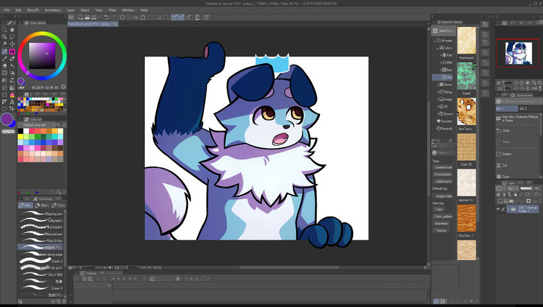
Task: Select the SILLY BOI brush
Action: point(40,274)
